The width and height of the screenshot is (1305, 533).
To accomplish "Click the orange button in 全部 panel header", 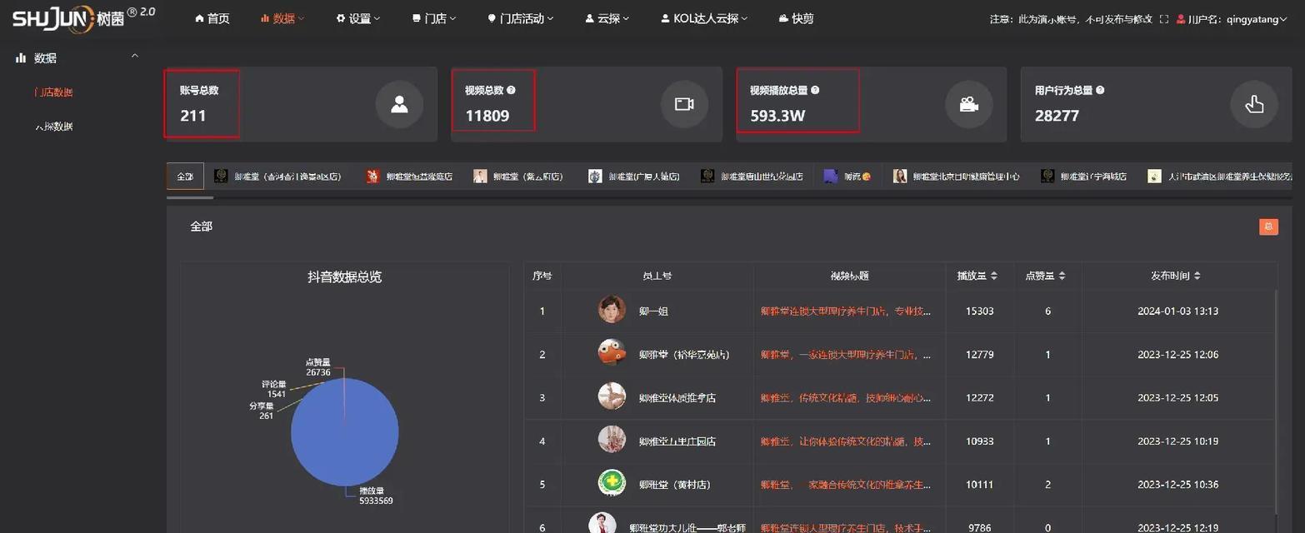I will coord(1268,227).
